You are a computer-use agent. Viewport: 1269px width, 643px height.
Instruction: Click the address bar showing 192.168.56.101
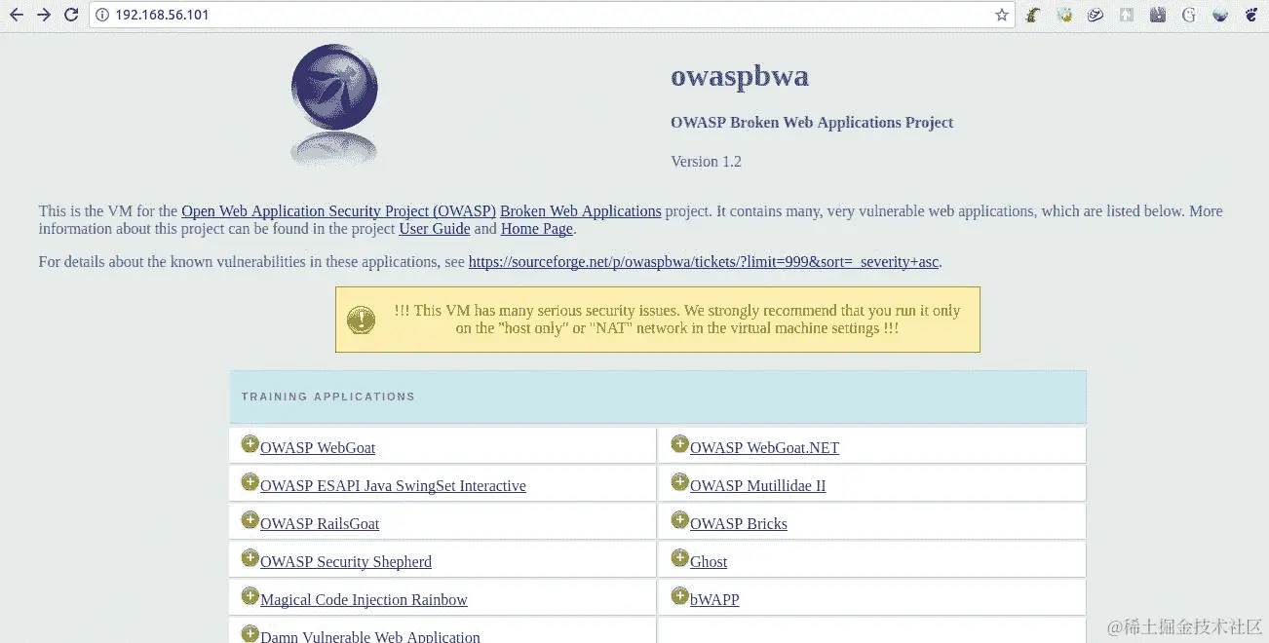(551, 15)
